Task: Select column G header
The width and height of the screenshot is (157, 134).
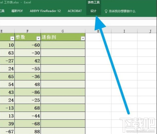Action: point(63,31)
